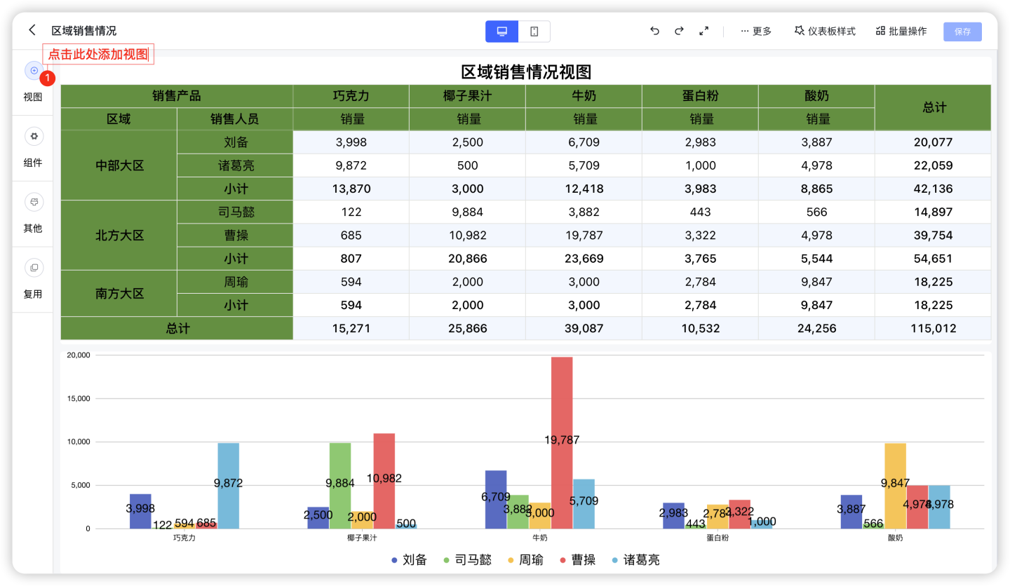The width and height of the screenshot is (1010, 586).
Task: Click the red 10,982 bar
Action: tap(384, 481)
